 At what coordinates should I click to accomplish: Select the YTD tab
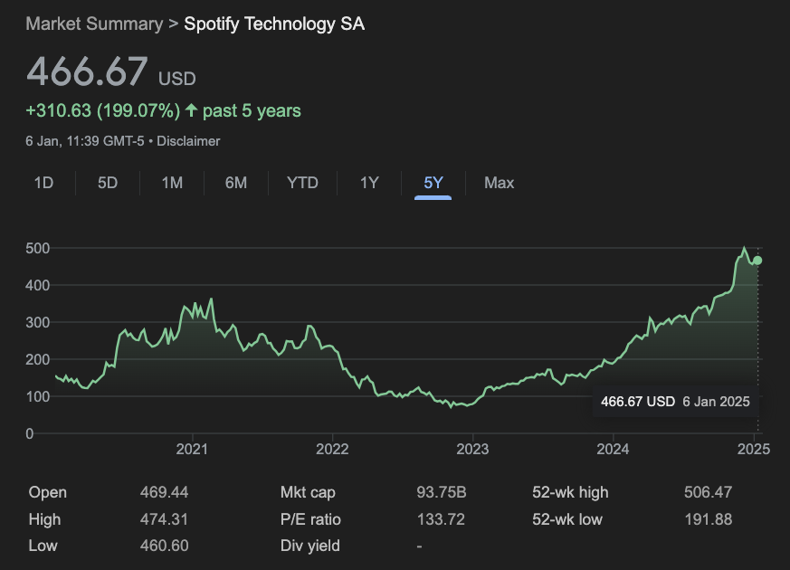coord(302,183)
